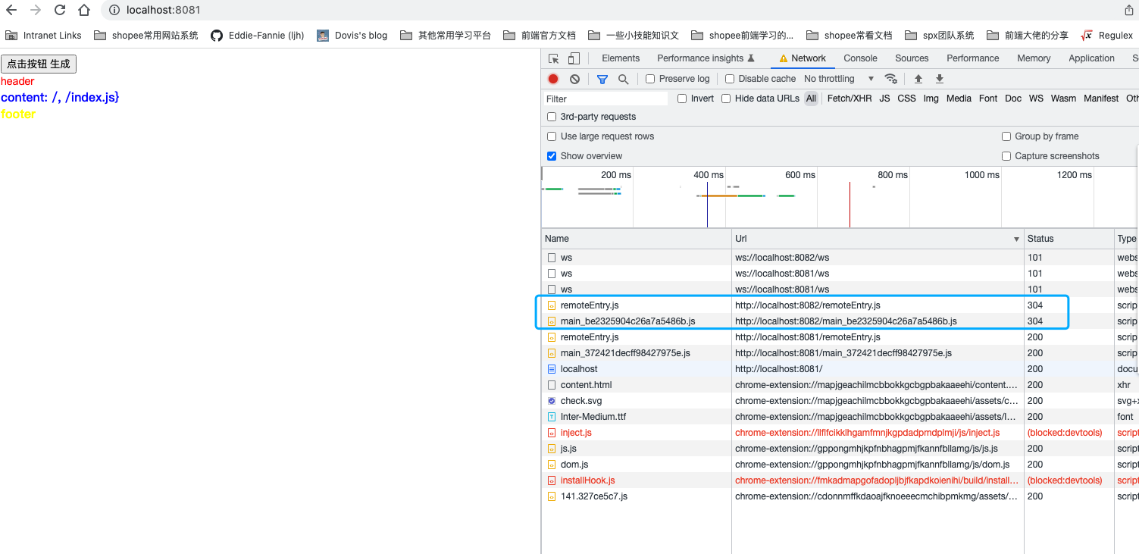
Task: Filter requests by Img type
Action: tap(931, 99)
